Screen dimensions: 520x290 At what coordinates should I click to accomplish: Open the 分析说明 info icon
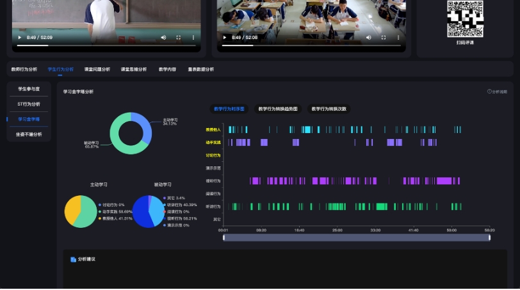pyautogui.click(x=489, y=92)
